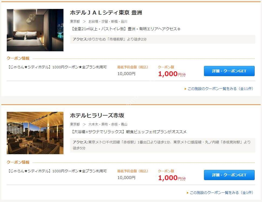Click the 1,000円分 amount for JAL City
This screenshot has width=262, height=202.
point(172,74)
